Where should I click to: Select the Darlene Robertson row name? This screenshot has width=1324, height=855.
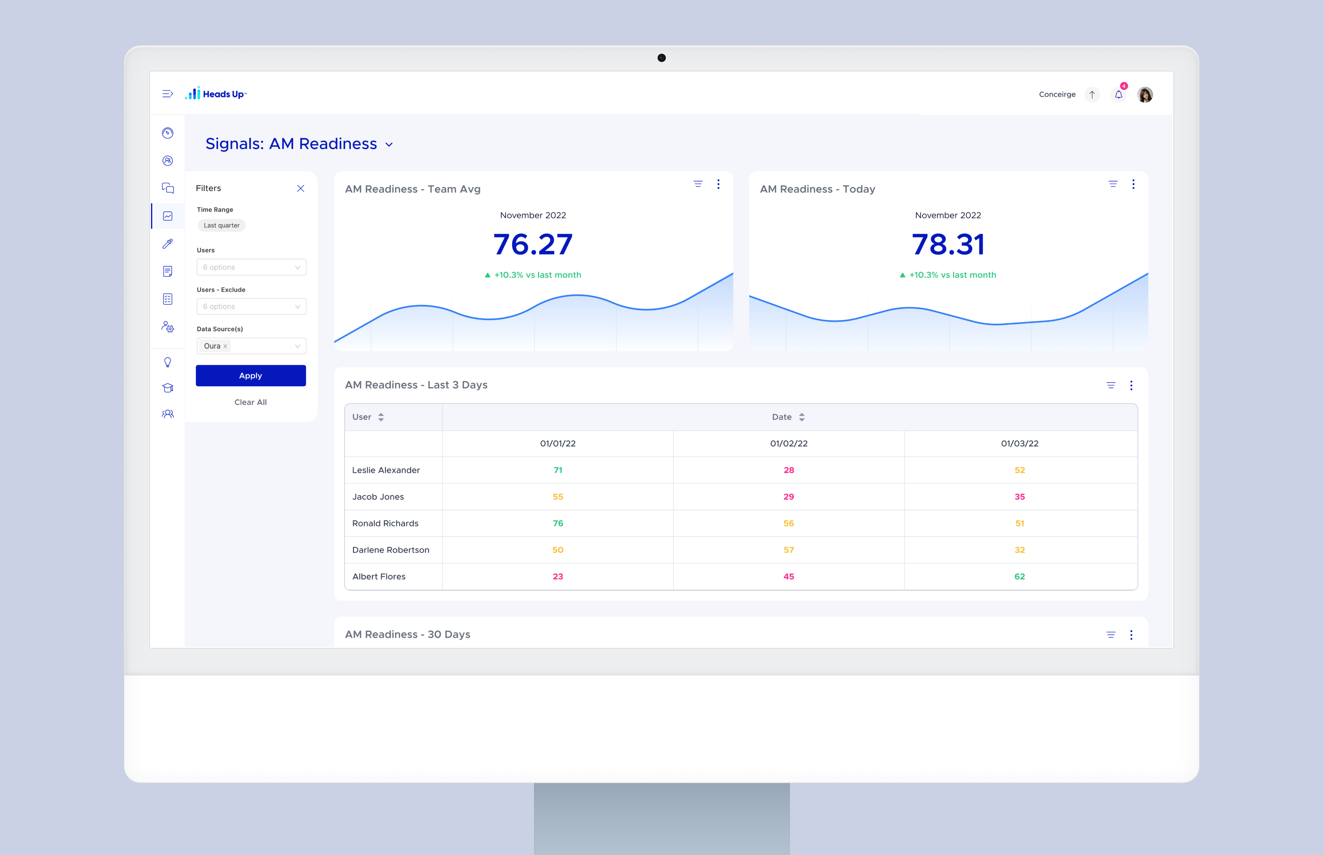pos(391,550)
